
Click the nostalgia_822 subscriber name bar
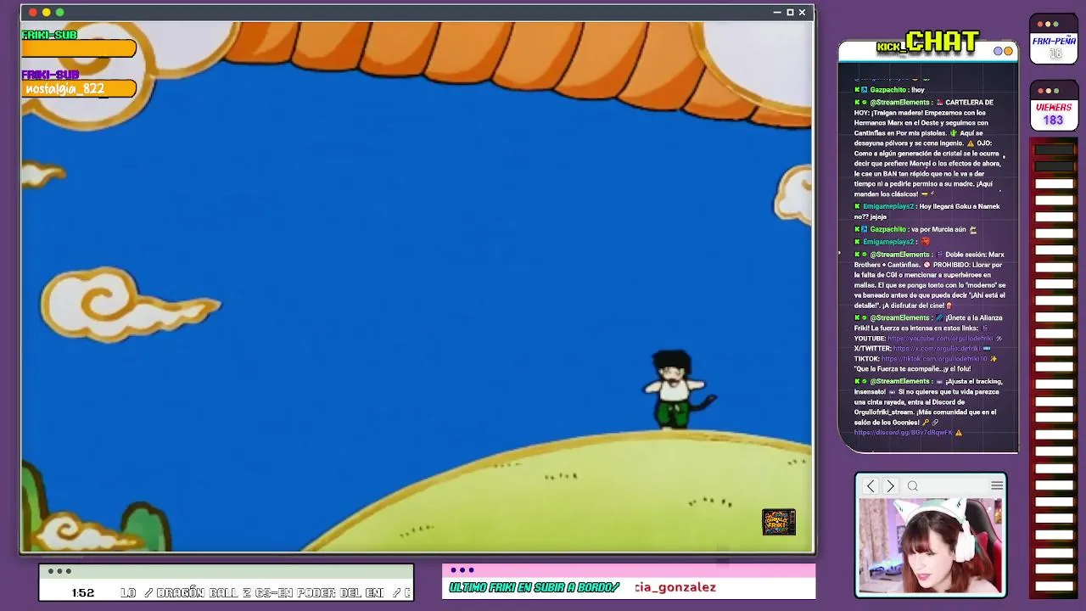[79, 89]
